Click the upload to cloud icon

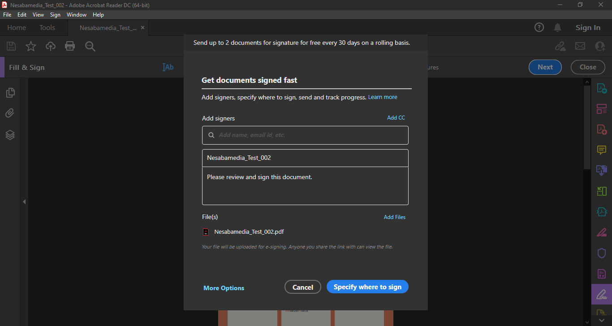[51, 46]
